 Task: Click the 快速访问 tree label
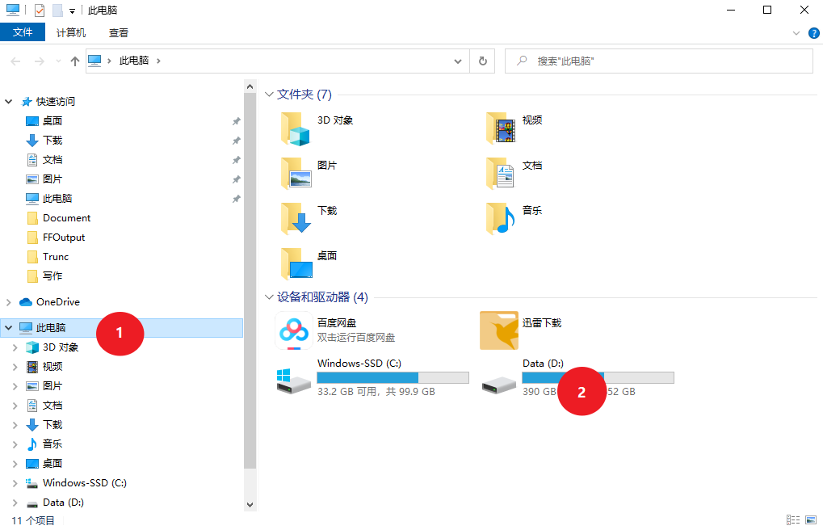(56, 101)
